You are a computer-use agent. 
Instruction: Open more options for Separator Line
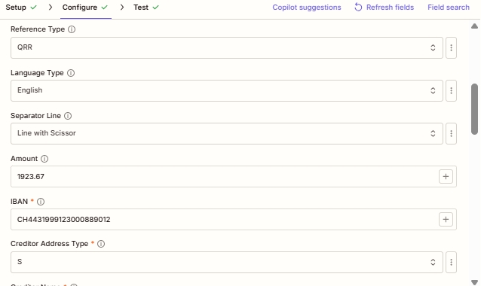click(451, 133)
